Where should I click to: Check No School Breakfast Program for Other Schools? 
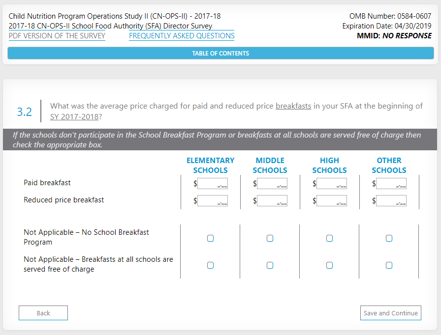click(389, 238)
